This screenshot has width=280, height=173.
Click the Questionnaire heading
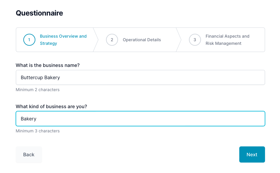[x=39, y=13]
